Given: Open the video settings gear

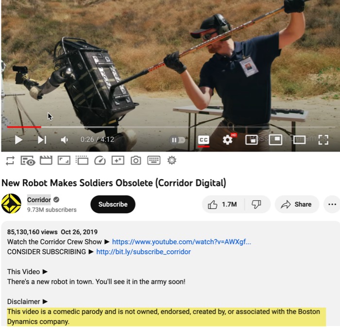Looking at the screenshot, I should [228, 140].
